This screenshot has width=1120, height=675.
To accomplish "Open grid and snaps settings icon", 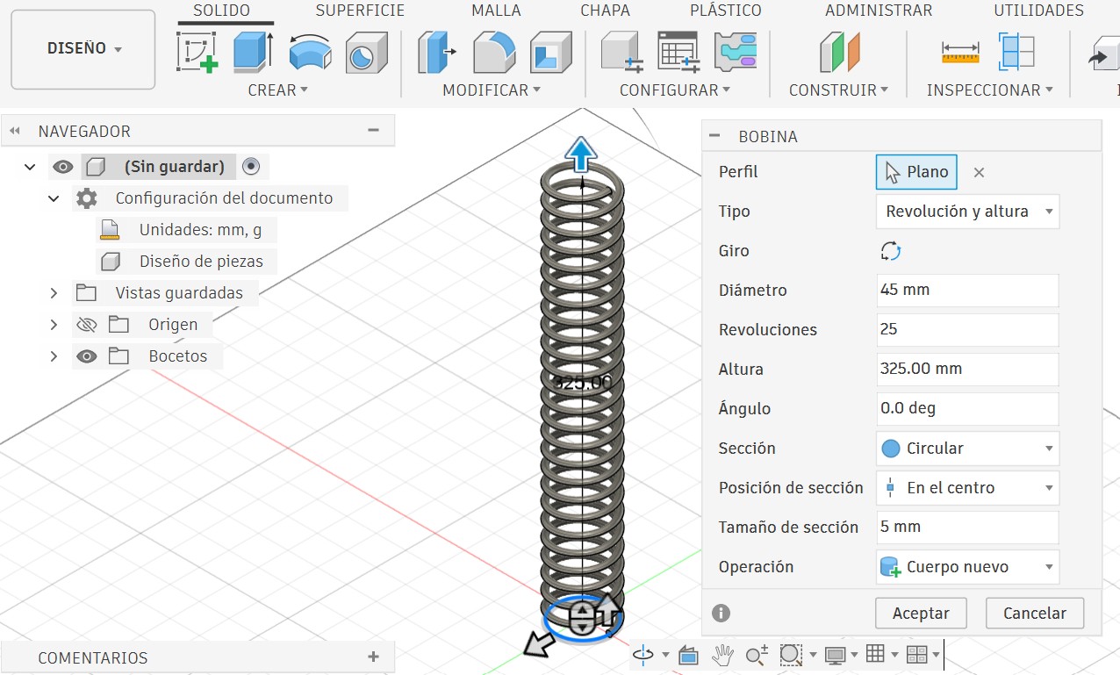I will coord(874,654).
